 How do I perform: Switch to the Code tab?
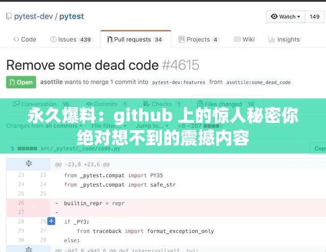click(x=25, y=39)
